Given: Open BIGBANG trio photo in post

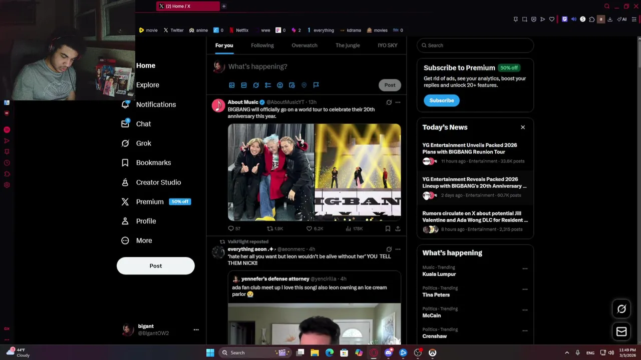Looking at the screenshot, I should click(x=271, y=172).
